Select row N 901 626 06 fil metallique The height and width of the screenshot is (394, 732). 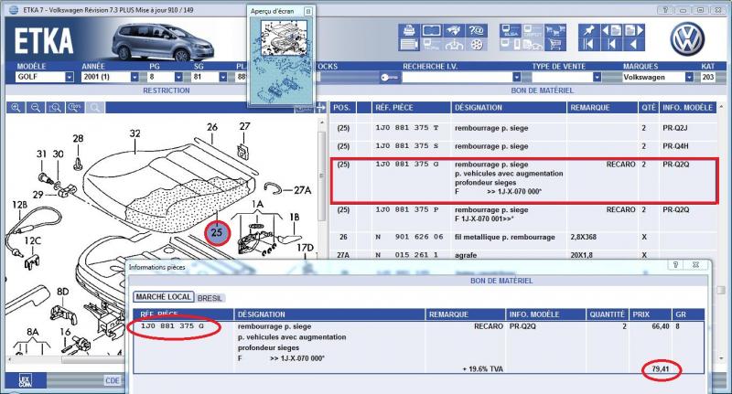(x=522, y=238)
